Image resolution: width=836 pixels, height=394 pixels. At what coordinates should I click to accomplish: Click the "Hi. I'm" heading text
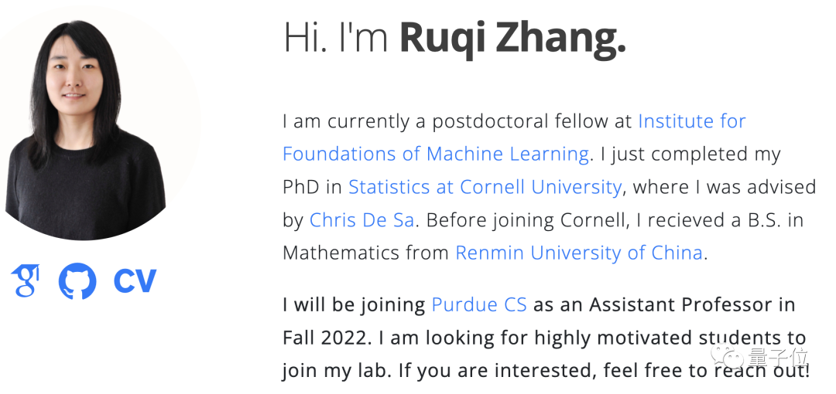(x=337, y=39)
